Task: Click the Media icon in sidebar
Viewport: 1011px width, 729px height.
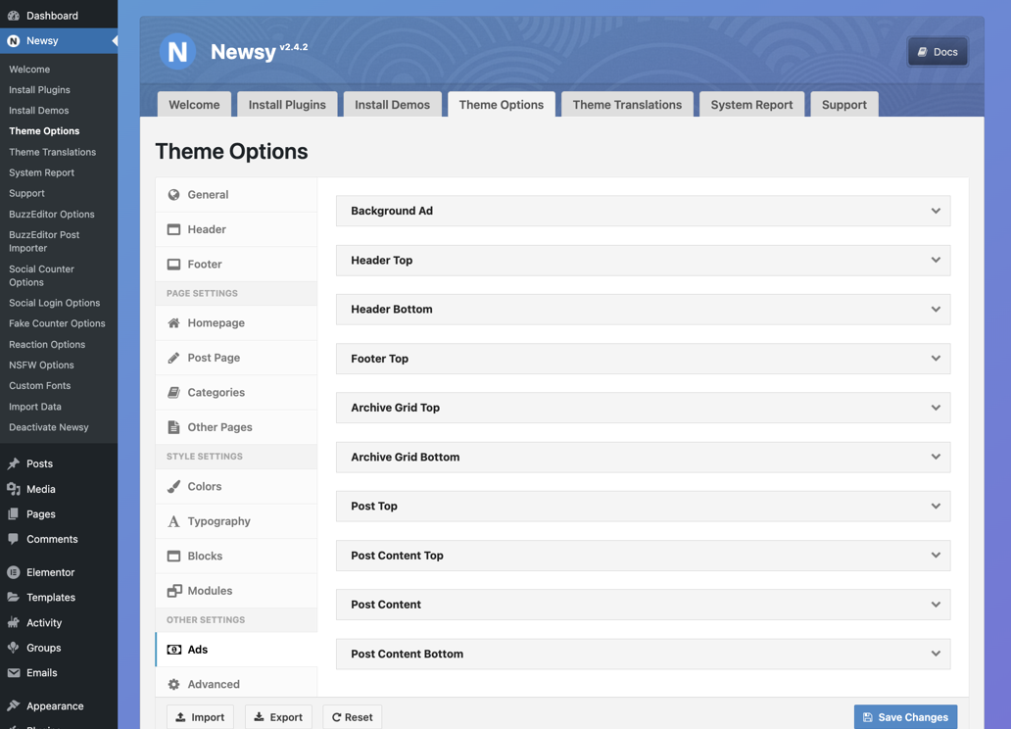Action: (14, 489)
